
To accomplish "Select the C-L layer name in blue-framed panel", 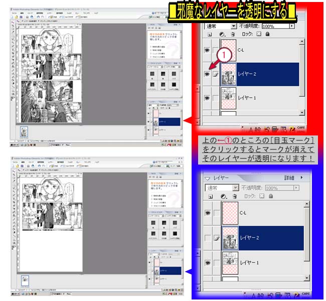I will [x=243, y=213].
